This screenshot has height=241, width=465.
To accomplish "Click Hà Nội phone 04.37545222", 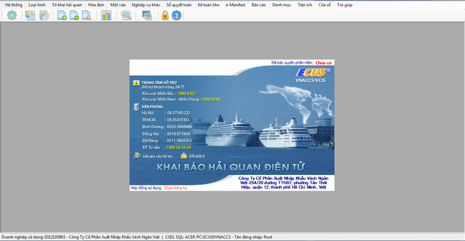I will tap(178, 112).
